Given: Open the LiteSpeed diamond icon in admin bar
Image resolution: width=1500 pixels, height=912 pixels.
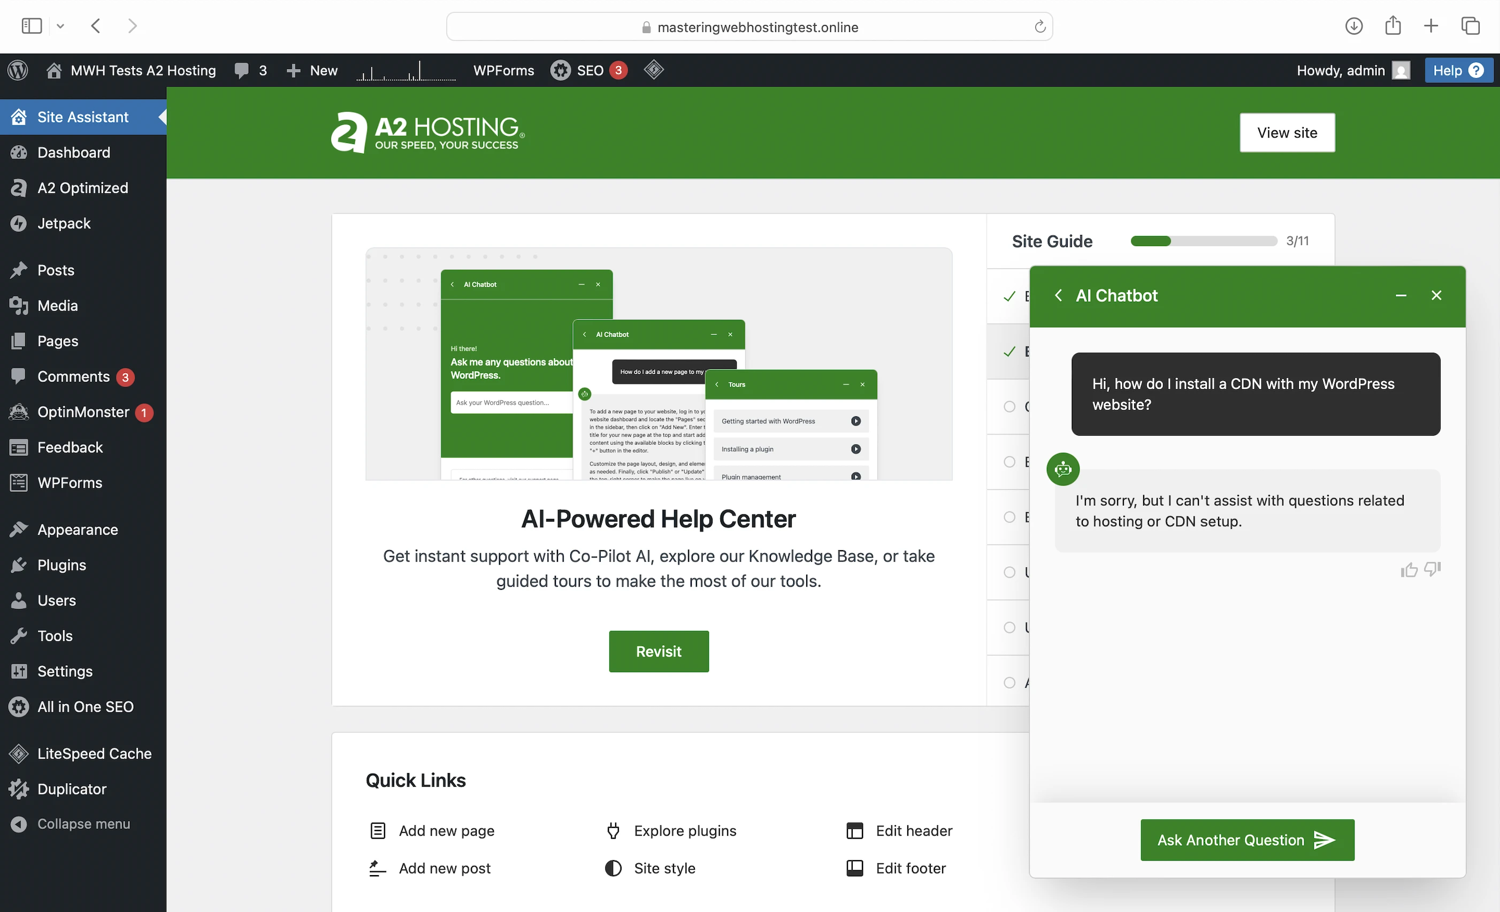Looking at the screenshot, I should click(654, 70).
